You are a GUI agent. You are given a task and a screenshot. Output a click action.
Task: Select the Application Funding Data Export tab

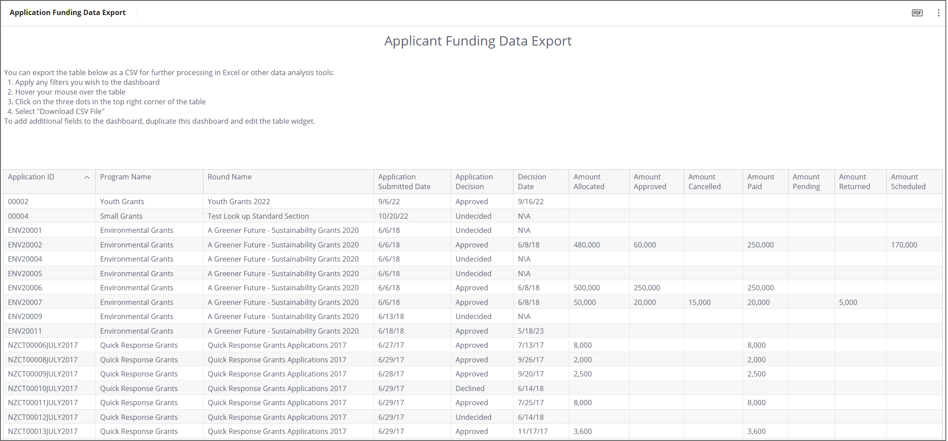tap(68, 12)
